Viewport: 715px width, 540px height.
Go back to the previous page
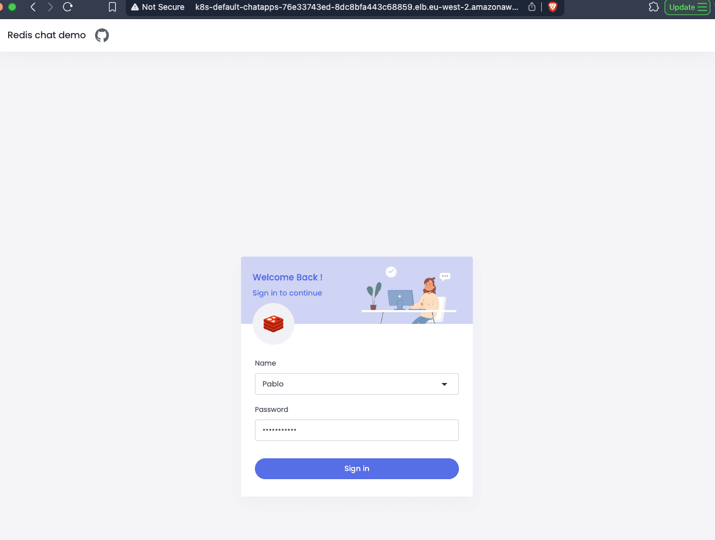click(x=33, y=8)
